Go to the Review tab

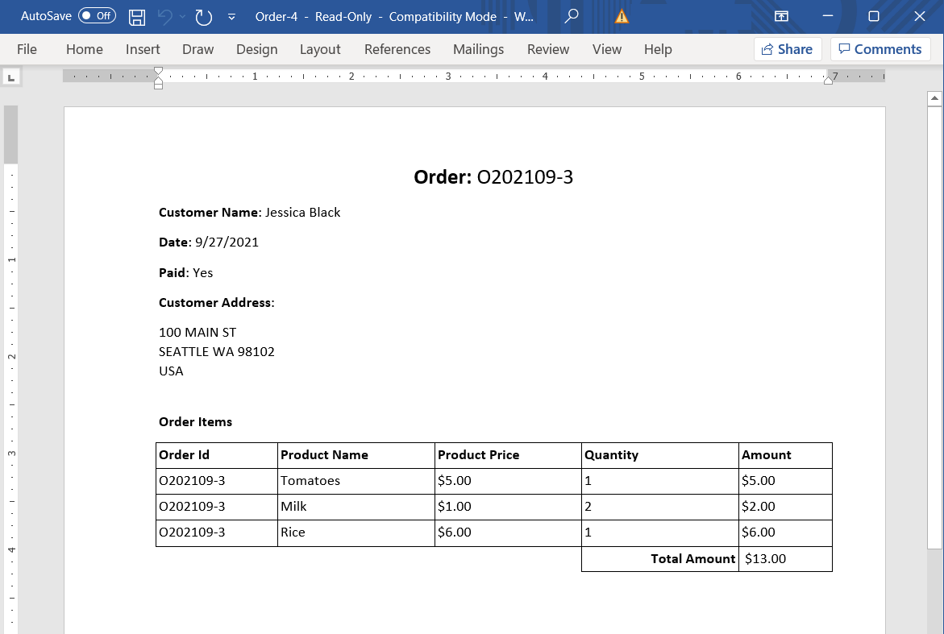pyautogui.click(x=548, y=49)
